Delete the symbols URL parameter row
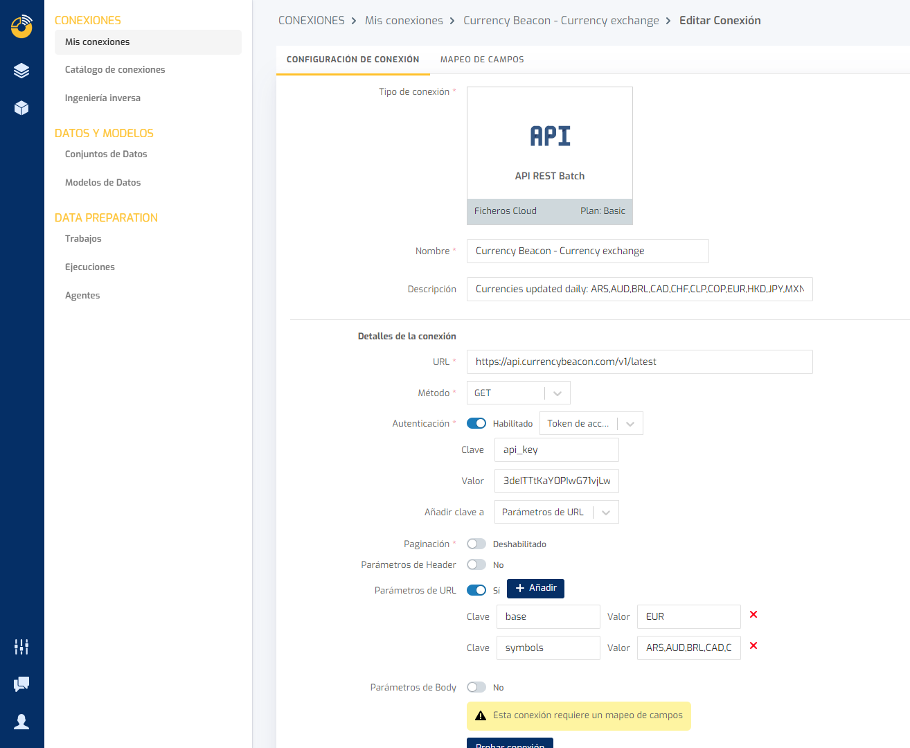Viewport: 910px width, 748px height. (753, 645)
